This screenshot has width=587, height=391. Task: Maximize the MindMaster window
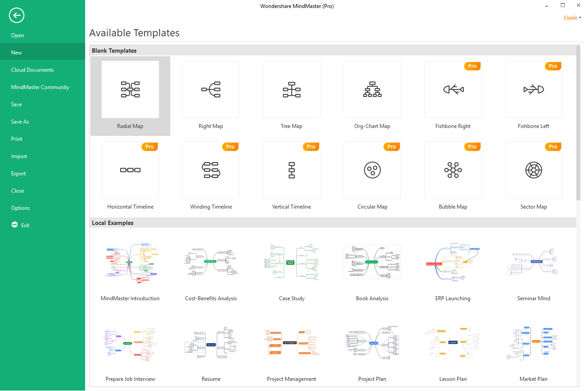(x=563, y=6)
